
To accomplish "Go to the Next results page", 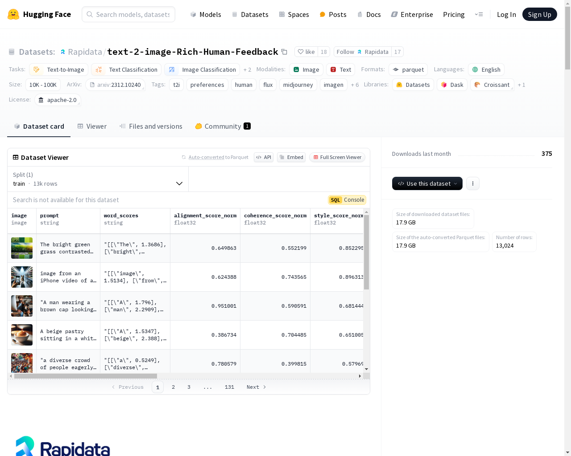I will coord(257,387).
